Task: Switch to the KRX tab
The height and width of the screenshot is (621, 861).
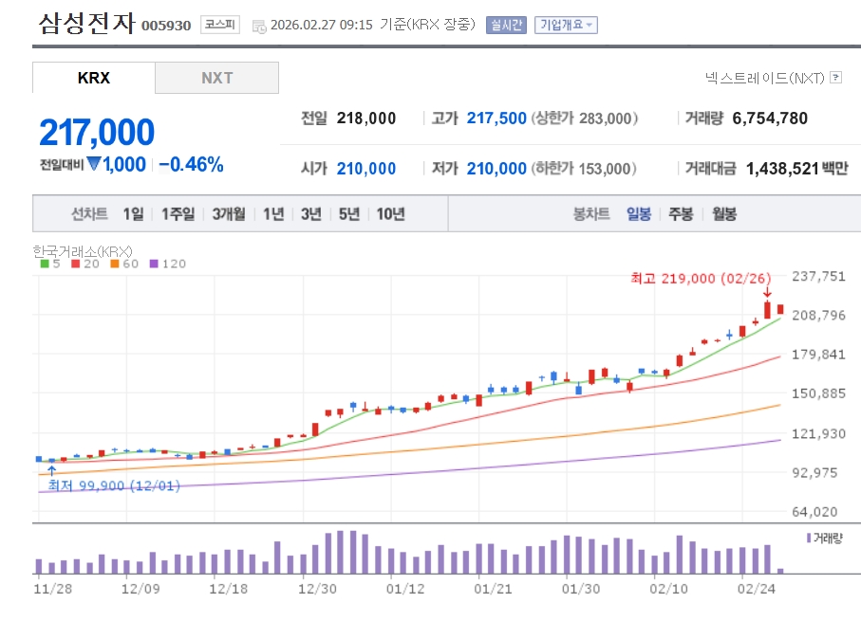Action: [x=93, y=78]
